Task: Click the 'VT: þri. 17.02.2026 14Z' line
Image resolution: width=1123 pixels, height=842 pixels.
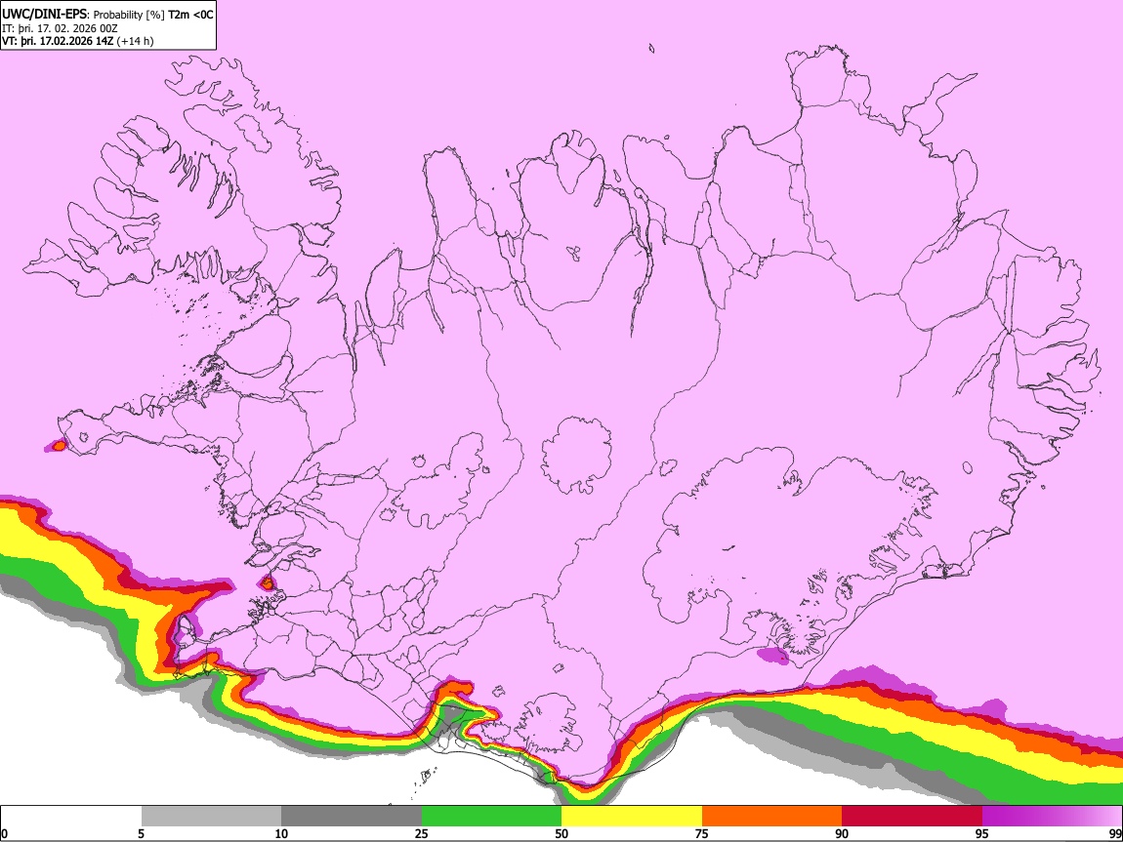Action: (x=58, y=41)
